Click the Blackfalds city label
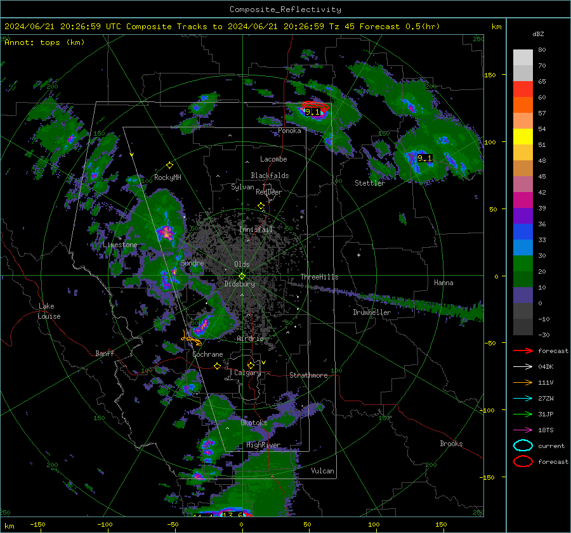Screen dimensions: 571x533 click(x=270, y=176)
